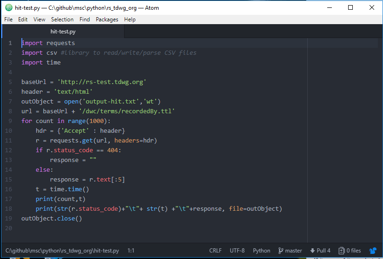Click 'time' on import line 3
Screen dimensions: 383x259
53,63
